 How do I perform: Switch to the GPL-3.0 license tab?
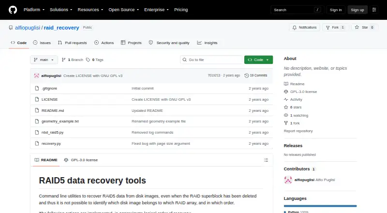tap(81, 160)
